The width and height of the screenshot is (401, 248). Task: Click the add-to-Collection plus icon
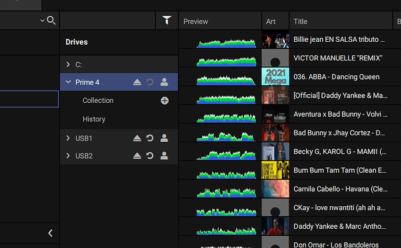[x=164, y=100]
